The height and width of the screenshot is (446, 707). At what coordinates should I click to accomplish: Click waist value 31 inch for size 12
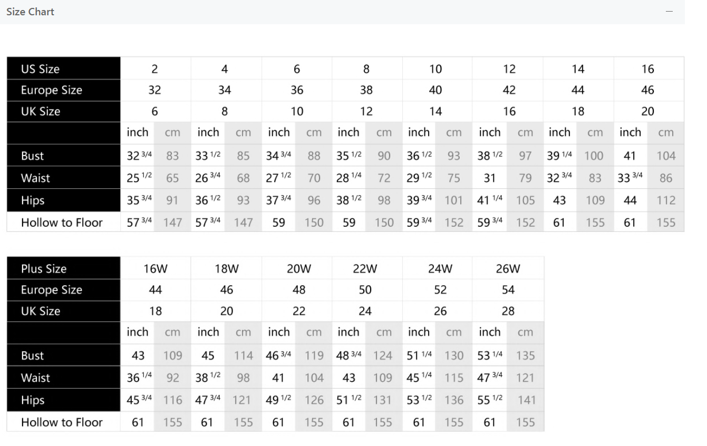coord(490,178)
